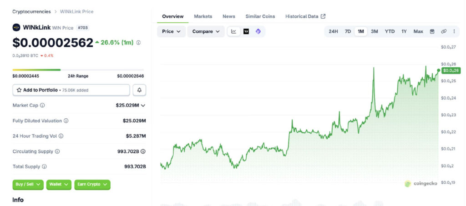The image size is (466, 206).
Task: Click the 993.702B total supply value
Action: (x=135, y=166)
